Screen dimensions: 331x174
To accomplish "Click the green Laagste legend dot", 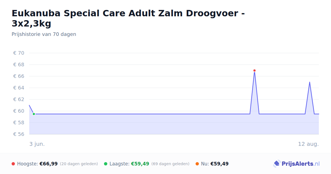I will [106, 164].
